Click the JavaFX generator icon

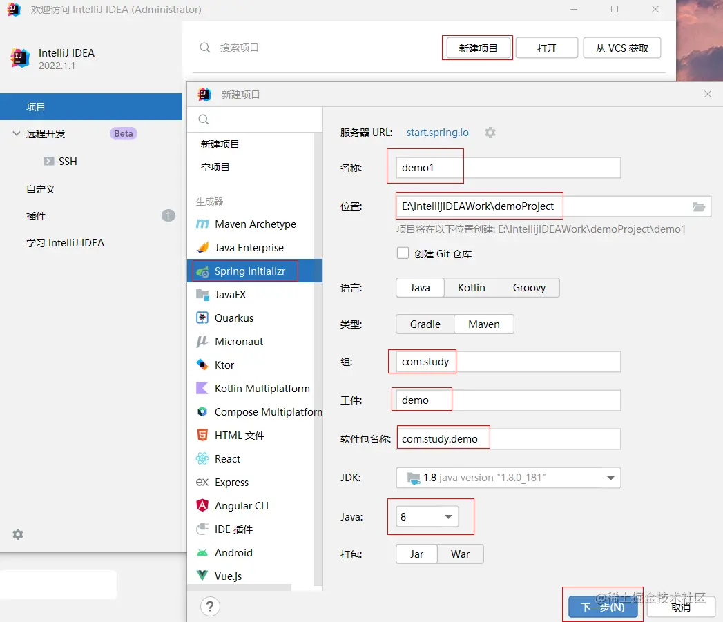point(202,295)
